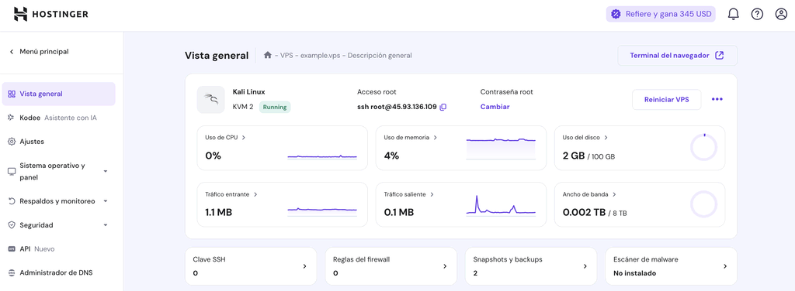Open Kodee Asistente con IA
Image resolution: width=795 pixels, height=291 pixels.
[59, 118]
